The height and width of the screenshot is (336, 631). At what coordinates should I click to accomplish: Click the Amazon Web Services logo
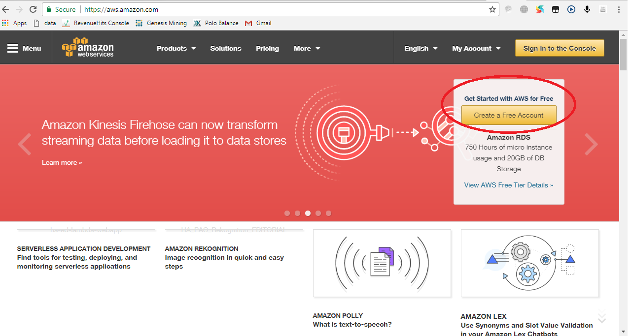pos(88,48)
